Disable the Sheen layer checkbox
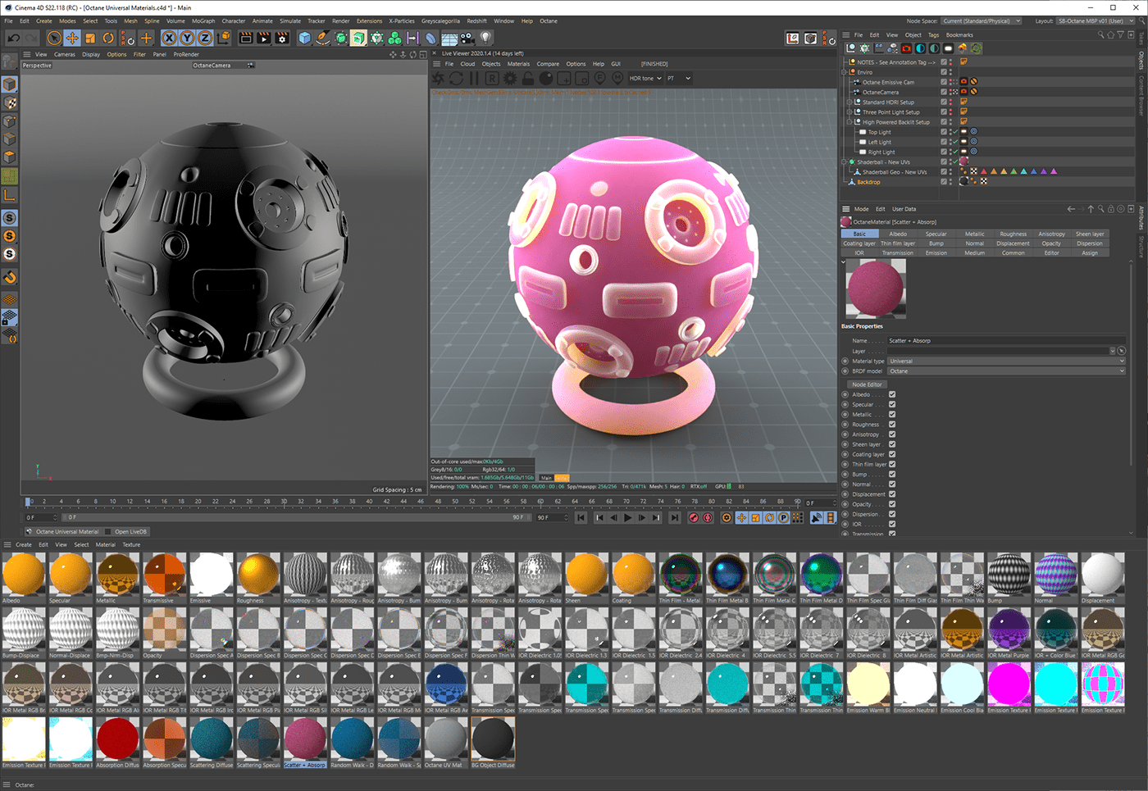The image size is (1148, 791). [892, 444]
